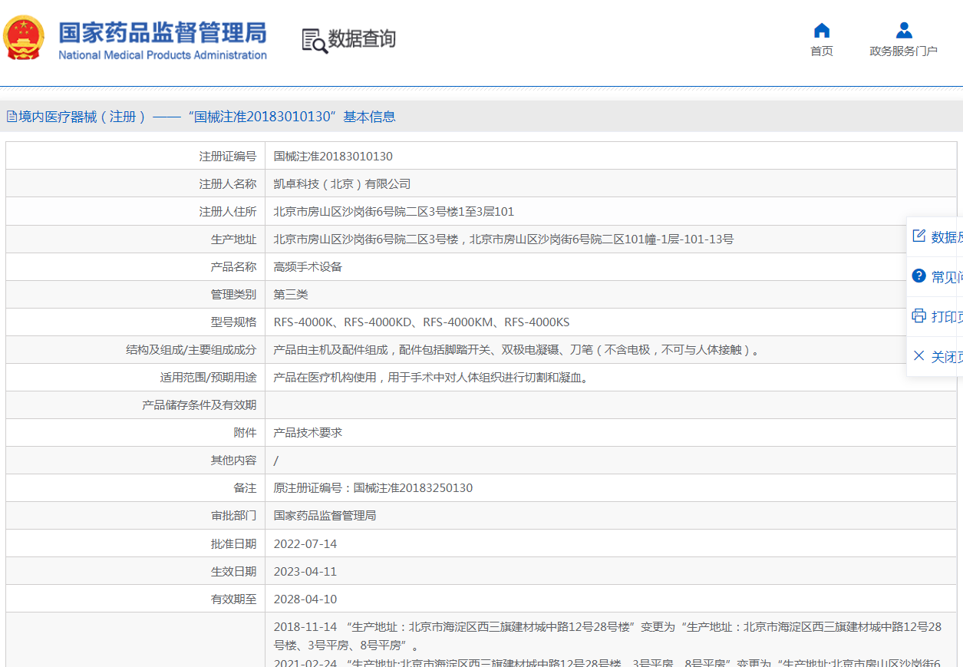Viewport: 963px width, 667px height.
Task: Click the 数据反馈 option text
Action: click(x=947, y=237)
